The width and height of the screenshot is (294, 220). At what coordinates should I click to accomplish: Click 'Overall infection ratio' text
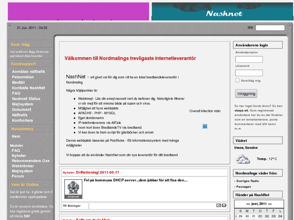point(205,111)
